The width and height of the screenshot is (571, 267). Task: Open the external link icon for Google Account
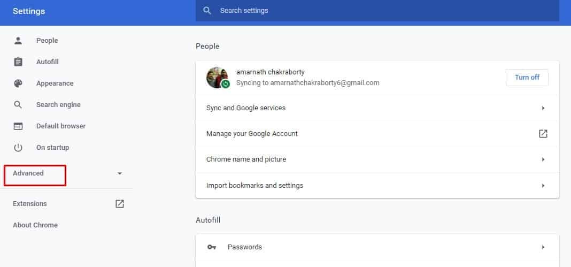543,134
